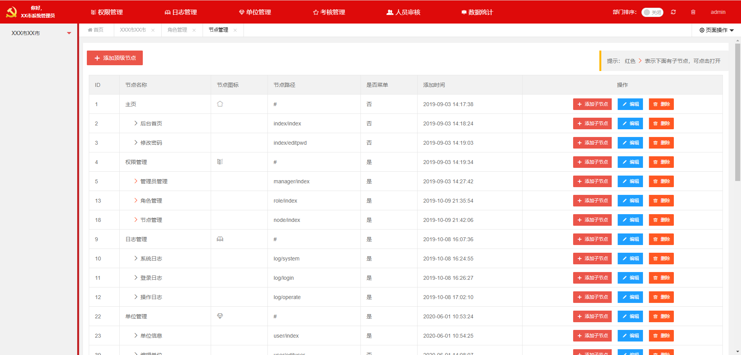Expand the 管理员管理 node chevron
741x355 pixels.
pyautogui.click(x=135, y=181)
